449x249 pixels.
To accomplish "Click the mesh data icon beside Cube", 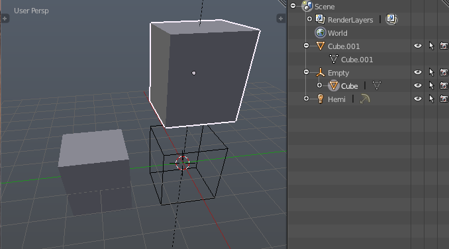I will click(377, 85).
